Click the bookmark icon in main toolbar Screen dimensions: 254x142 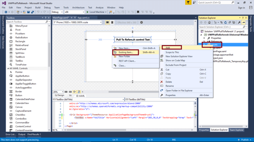click(138, 12)
